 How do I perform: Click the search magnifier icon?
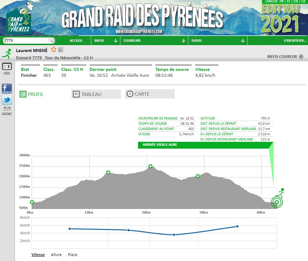(51, 40)
